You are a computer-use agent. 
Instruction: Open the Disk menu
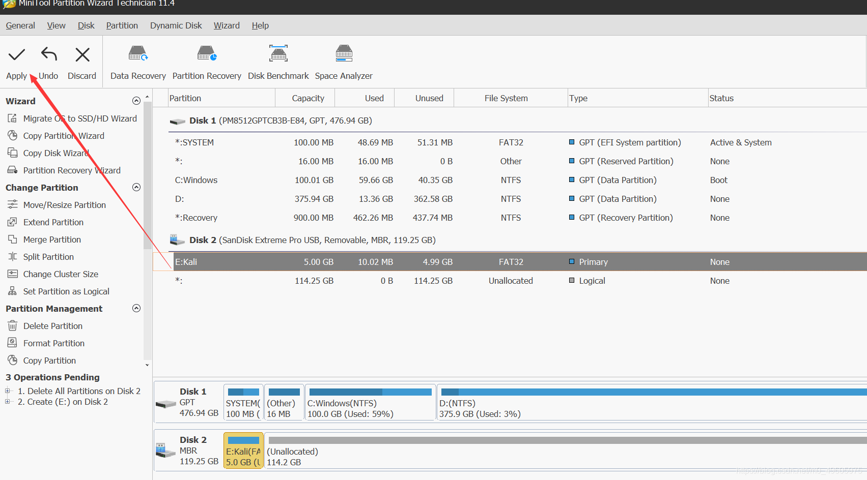86,25
